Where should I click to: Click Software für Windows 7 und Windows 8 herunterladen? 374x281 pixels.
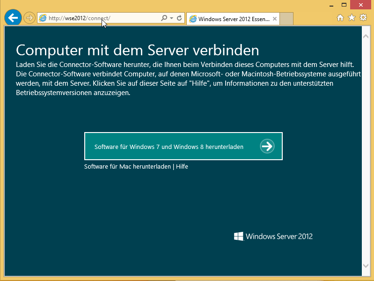(169, 147)
